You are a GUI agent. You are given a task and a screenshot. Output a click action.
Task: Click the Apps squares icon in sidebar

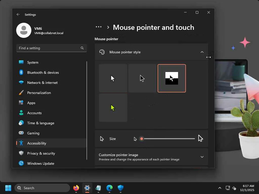coord(21,103)
